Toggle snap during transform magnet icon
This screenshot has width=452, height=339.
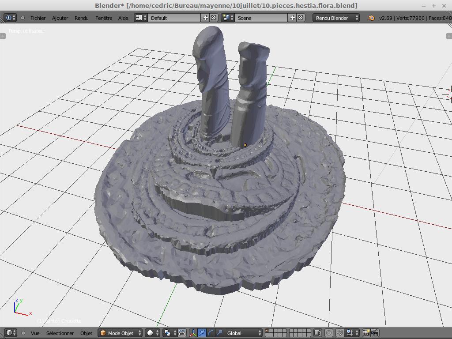339,333
